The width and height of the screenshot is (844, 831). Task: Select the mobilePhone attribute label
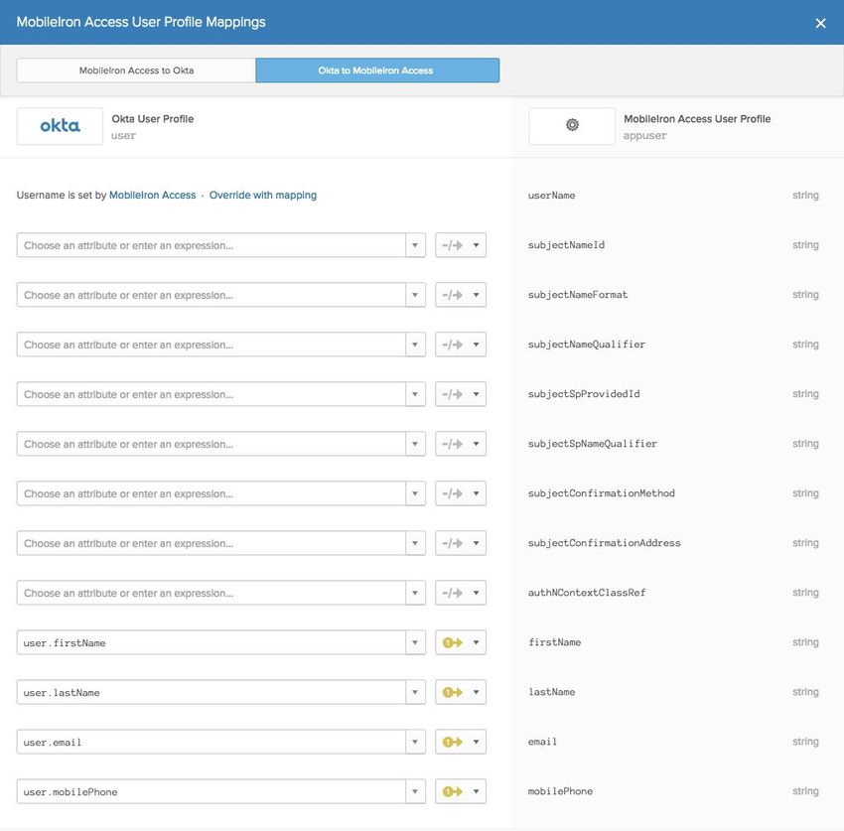pos(560,791)
